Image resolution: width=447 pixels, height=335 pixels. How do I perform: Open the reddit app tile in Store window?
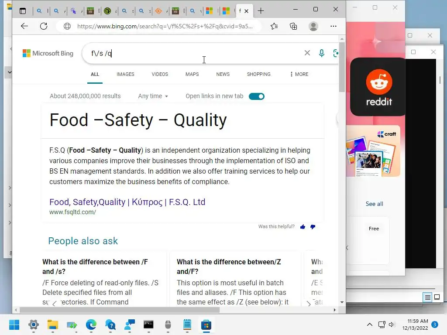click(x=378, y=87)
